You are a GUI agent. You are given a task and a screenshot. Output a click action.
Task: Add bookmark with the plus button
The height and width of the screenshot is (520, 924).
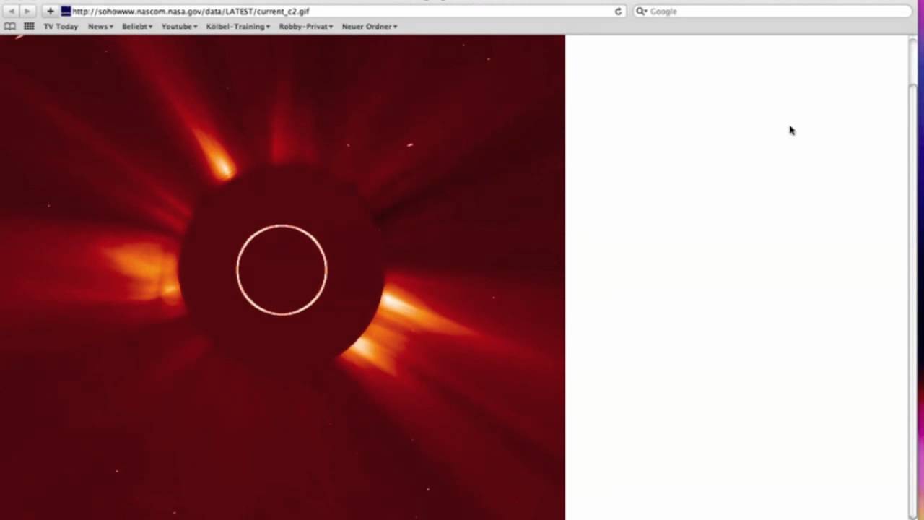coord(51,12)
